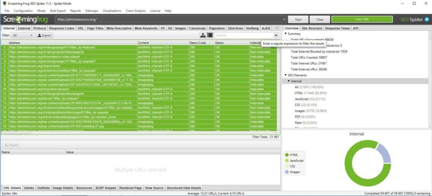Sort by the Address column header

pos(73,43)
